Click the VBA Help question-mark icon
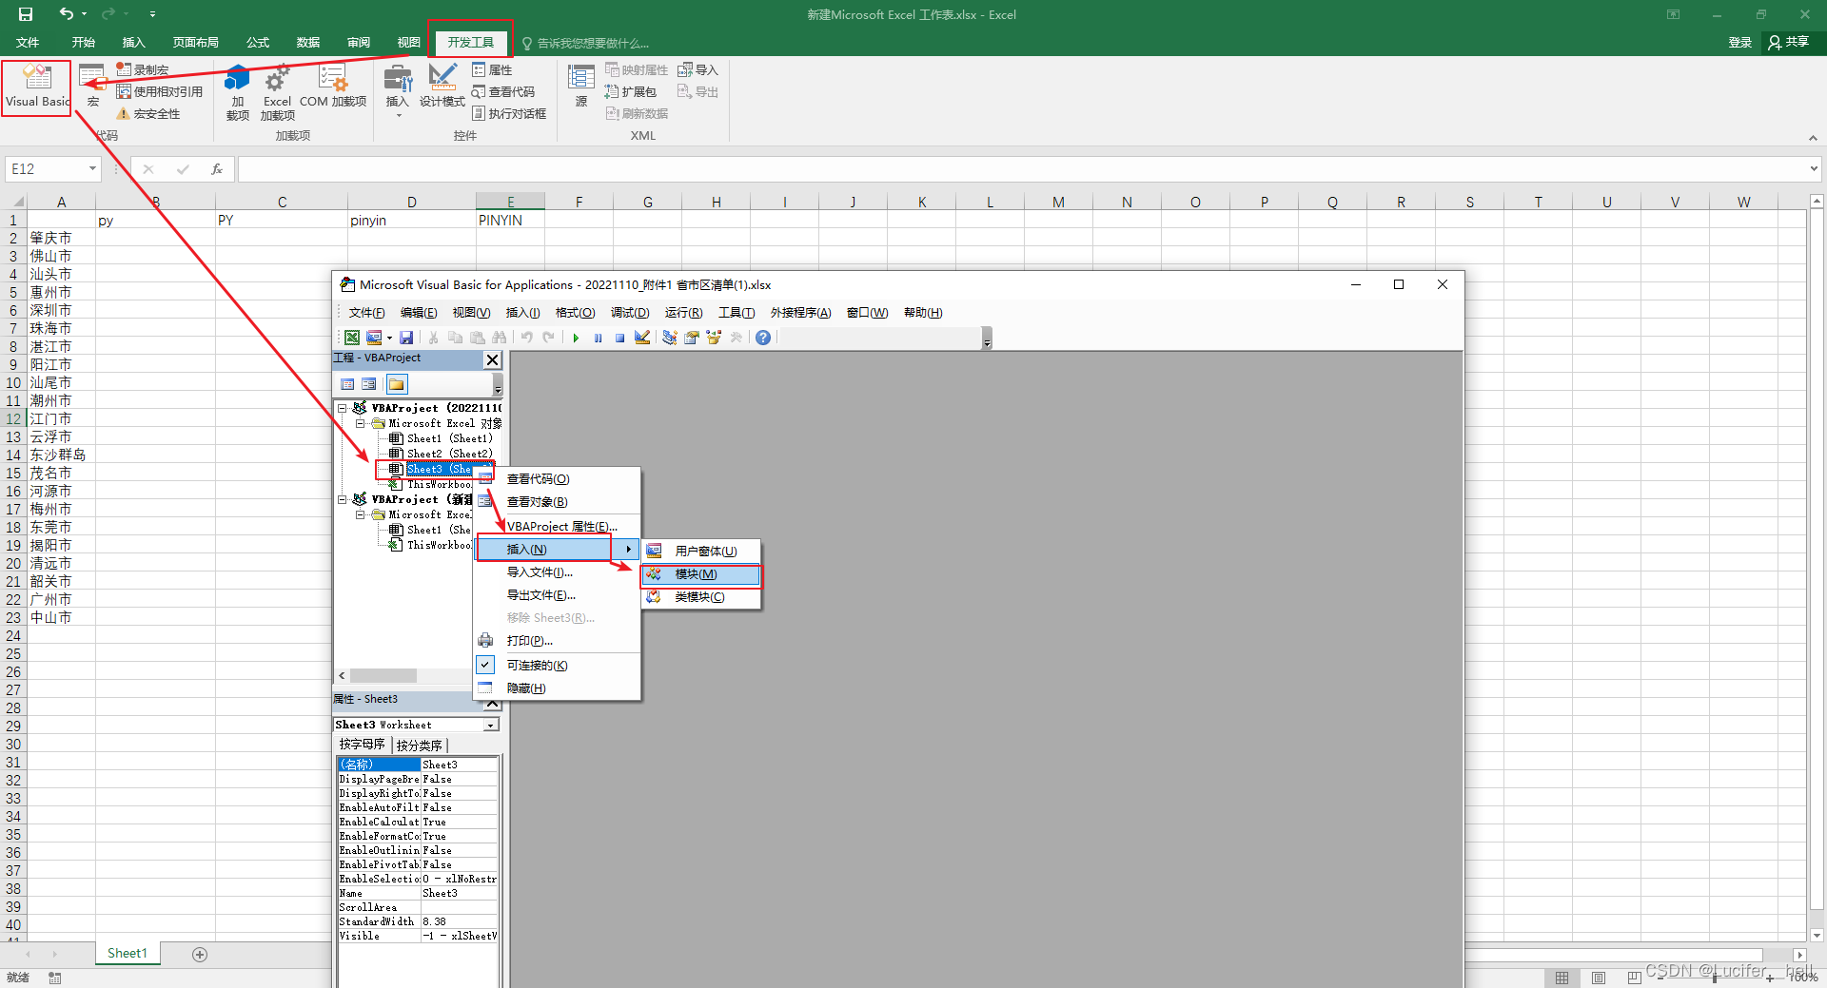Viewport: 1827px width, 988px height. click(x=763, y=338)
